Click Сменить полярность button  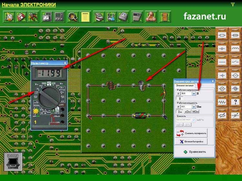point(191,133)
